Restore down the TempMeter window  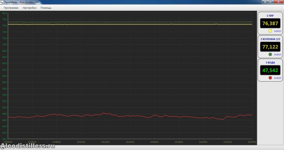point(270,2)
